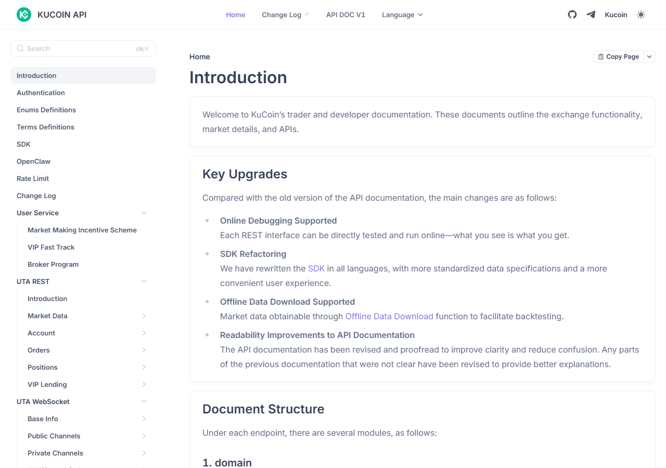Open API DOC V1 in top navigation
This screenshot has height=468, width=666.
[345, 15]
